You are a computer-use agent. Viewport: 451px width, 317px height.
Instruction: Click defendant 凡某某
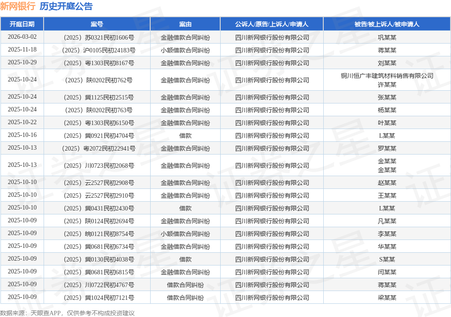[x=387, y=221]
